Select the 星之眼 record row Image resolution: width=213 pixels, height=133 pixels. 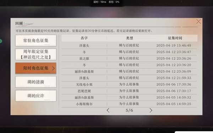[x=129, y=58]
